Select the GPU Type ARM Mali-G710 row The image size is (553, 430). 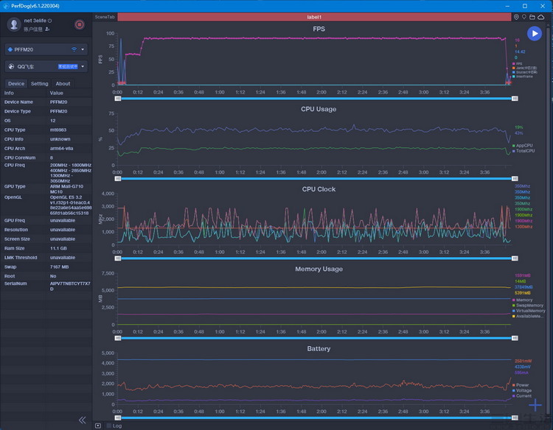pos(46,188)
